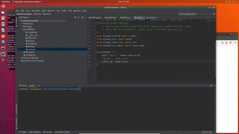Expand the deneme folder
239x134 pixels.
22,24
